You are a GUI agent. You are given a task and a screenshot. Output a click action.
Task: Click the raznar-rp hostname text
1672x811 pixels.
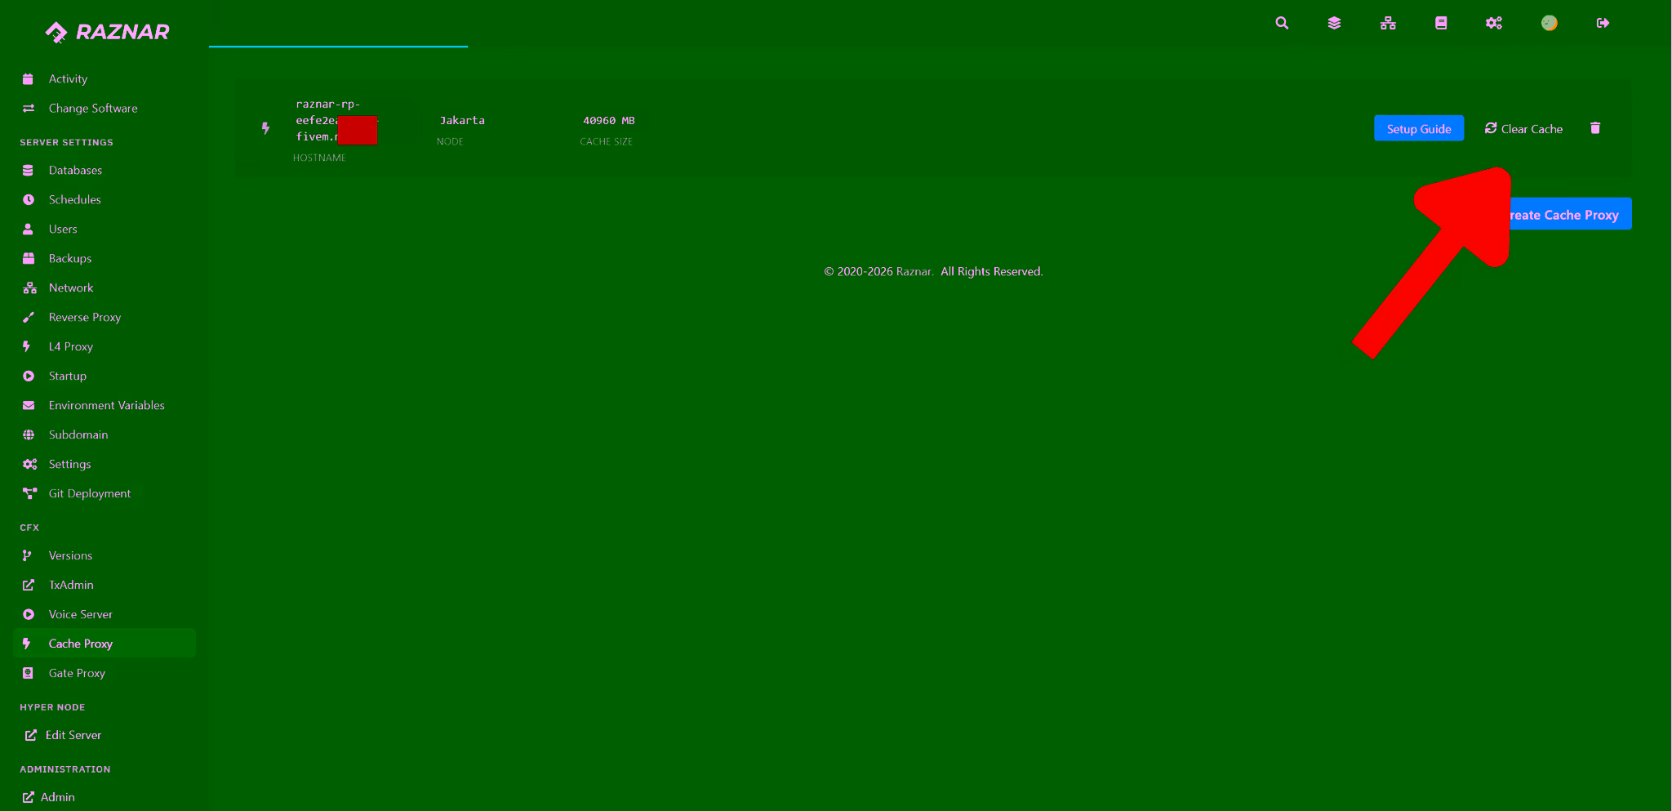336,120
